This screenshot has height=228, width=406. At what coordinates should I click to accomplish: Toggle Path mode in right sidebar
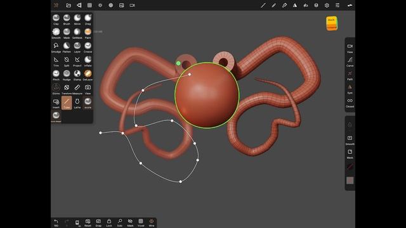click(x=350, y=75)
